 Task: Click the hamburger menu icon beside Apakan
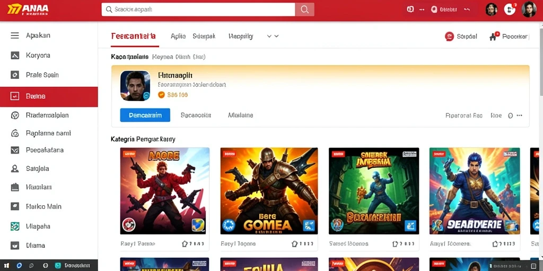click(x=15, y=35)
